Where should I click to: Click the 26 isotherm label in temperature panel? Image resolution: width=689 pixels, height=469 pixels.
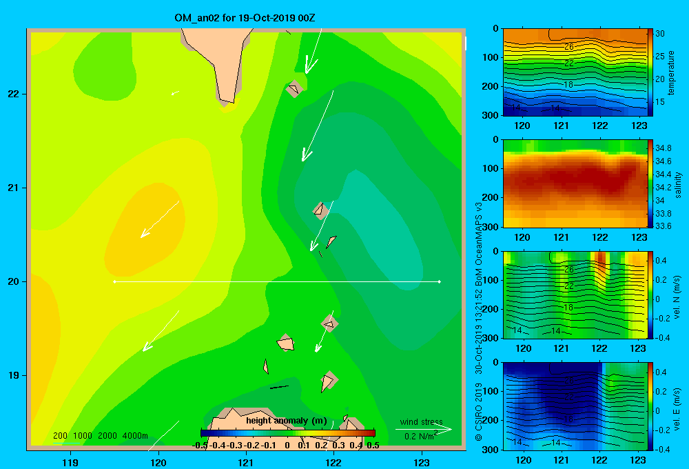click(x=569, y=47)
